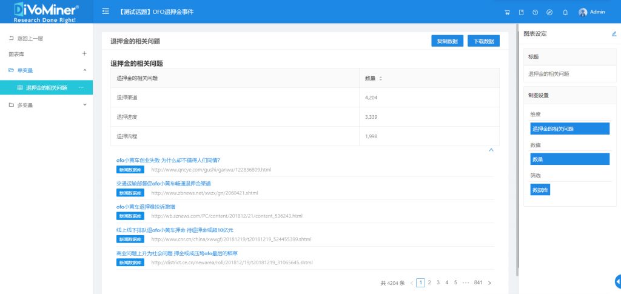The image size is (621, 294).
Task: Add a chart with the plus icon
Action: (84, 54)
